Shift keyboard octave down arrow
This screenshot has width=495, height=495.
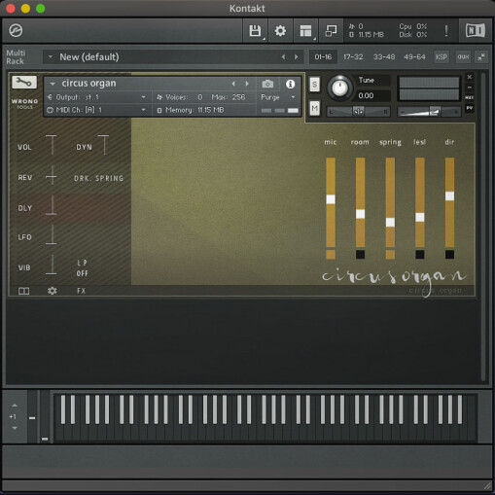(x=15, y=428)
